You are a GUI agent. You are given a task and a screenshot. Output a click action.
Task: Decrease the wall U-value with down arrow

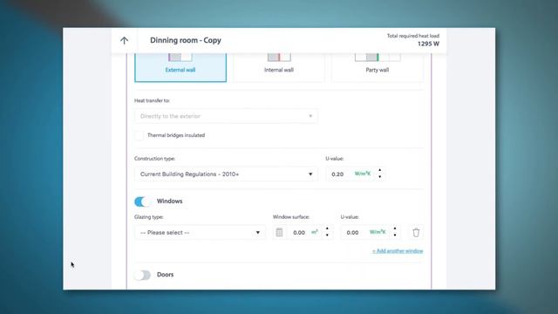pyautogui.click(x=380, y=177)
